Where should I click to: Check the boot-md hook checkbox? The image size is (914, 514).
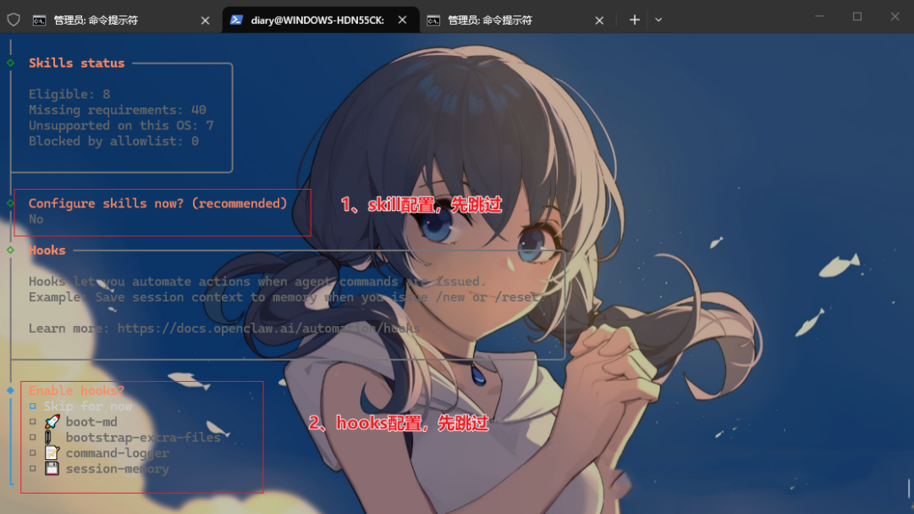[32, 421]
